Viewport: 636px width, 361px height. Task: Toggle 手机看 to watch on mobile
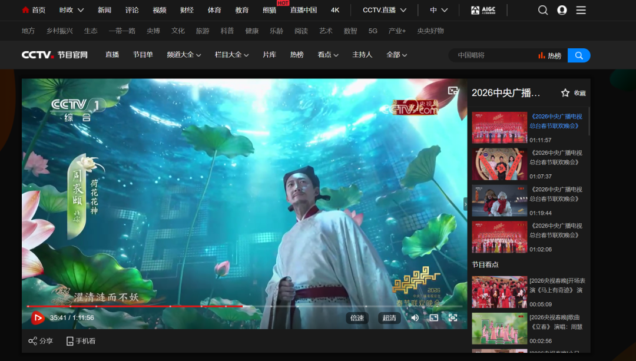click(81, 340)
